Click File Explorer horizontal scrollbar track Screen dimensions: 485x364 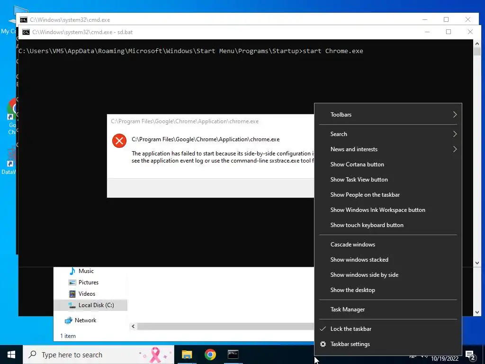coord(225,326)
